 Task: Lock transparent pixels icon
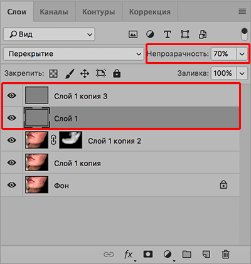click(x=53, y=73)
